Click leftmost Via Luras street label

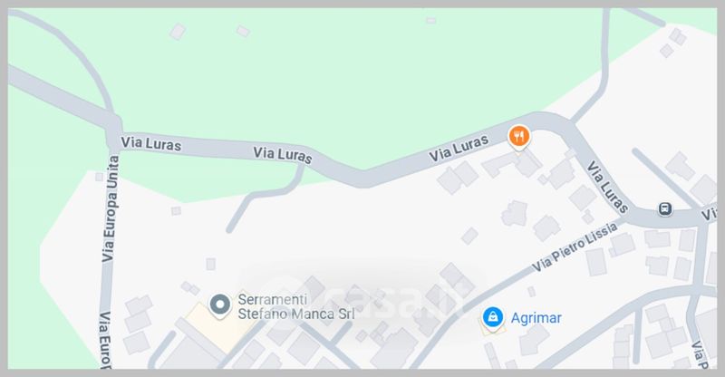pos(150,143)
